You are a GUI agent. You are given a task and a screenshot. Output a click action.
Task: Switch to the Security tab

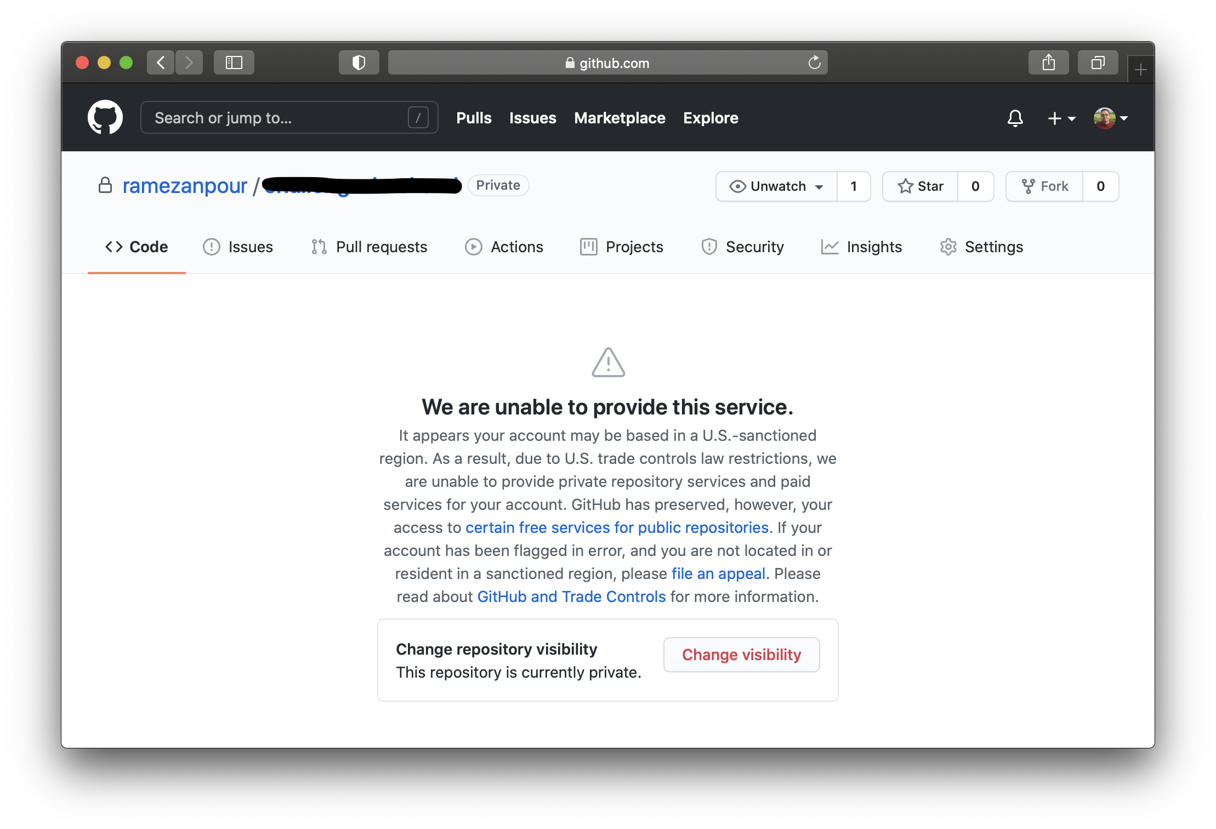(x=742, y=247)
